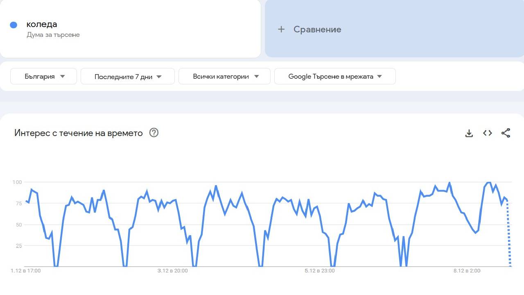Open the Google Търсене в мрежата dropdown
Screen dimensions: 524x295
[334, 76]
